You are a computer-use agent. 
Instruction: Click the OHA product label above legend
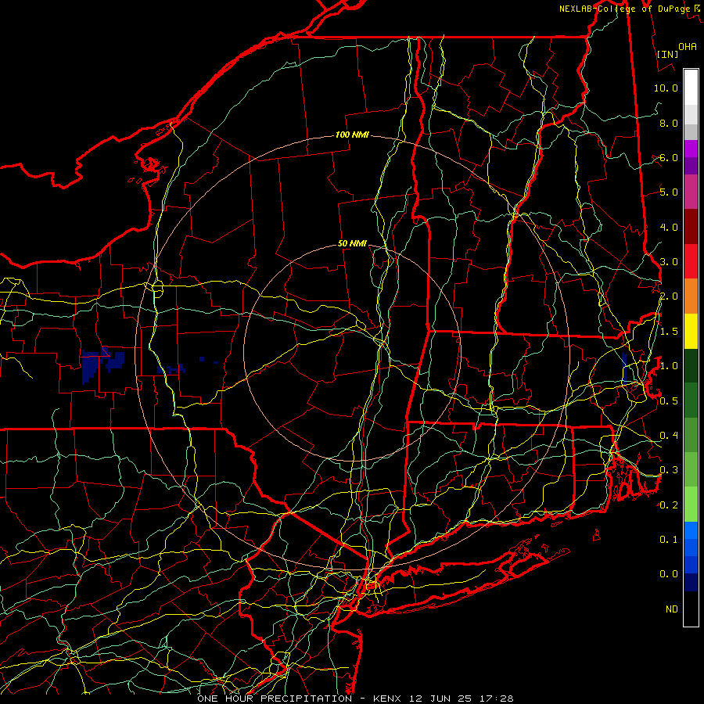pos(688,46)
